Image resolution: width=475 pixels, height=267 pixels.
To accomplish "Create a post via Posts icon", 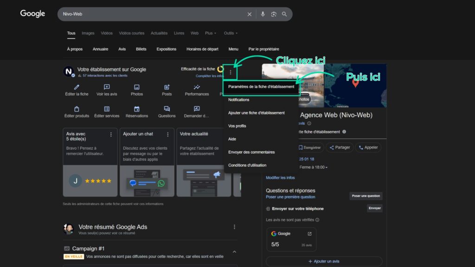I will 167,87.
